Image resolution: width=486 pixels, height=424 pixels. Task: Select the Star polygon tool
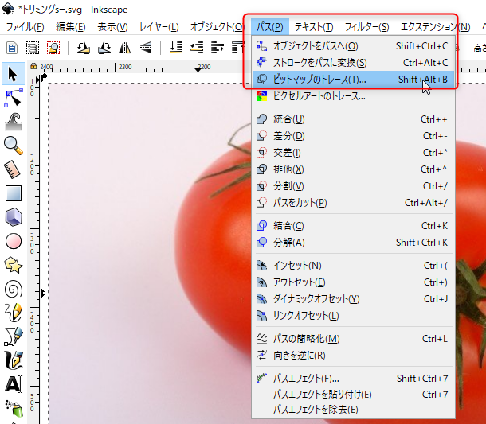(x=14, y=265)
